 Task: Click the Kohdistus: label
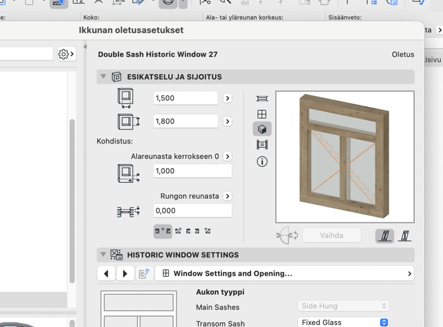(115, 141)
